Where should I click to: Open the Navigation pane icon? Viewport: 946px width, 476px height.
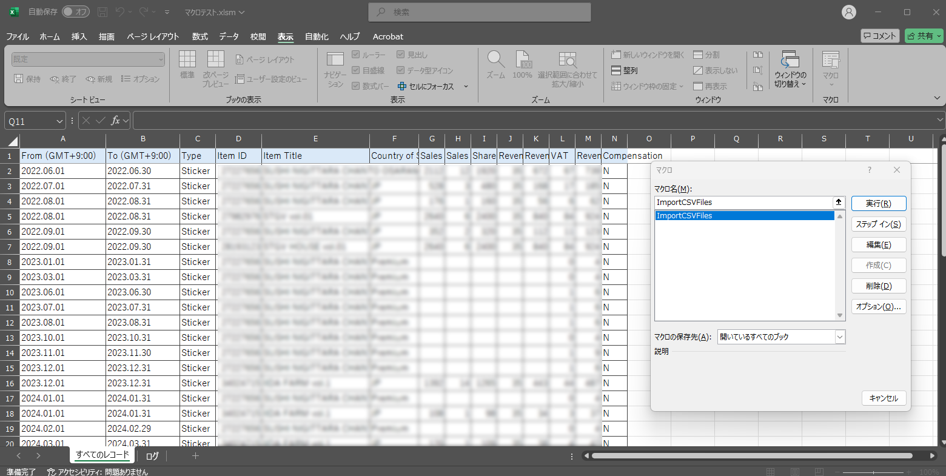pyautogui.click(x=335, y=59)
